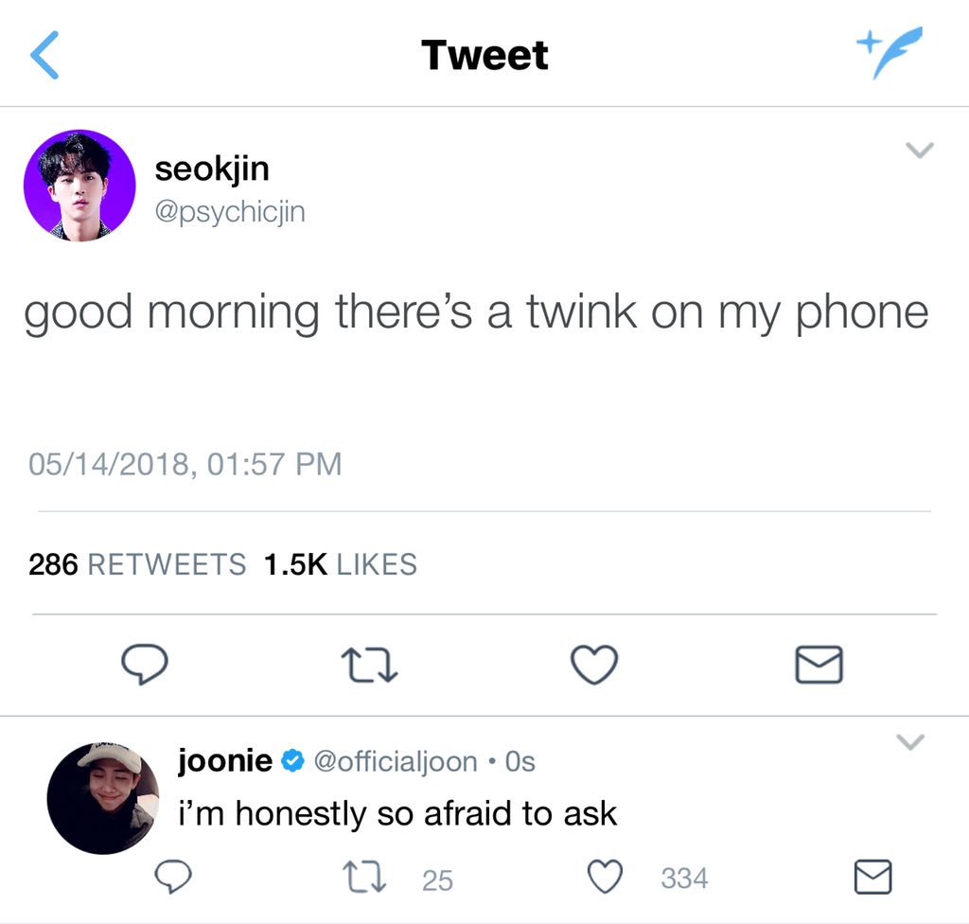Open seokjin's profile picture
969x924 pixels.
coord(79,186)
